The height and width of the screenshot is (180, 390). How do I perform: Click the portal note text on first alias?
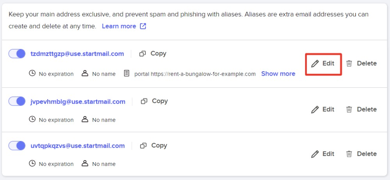pyautogui.click(x=195, y=74)
